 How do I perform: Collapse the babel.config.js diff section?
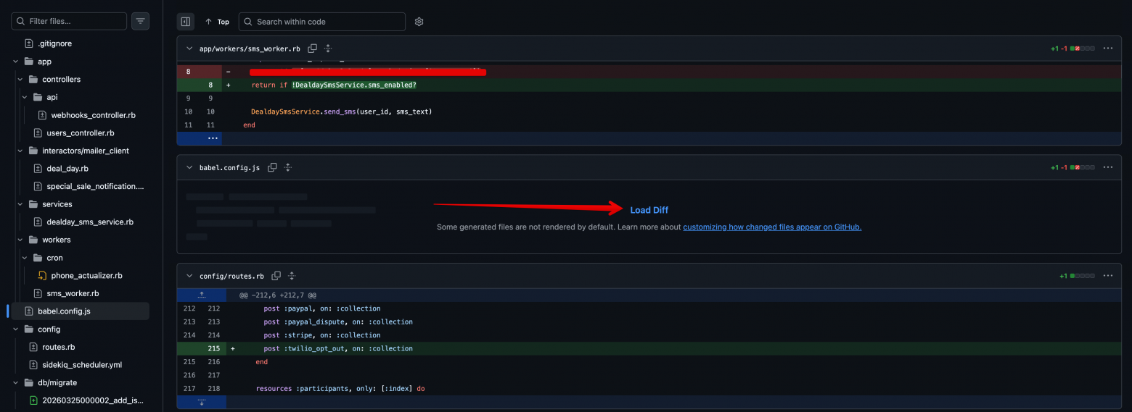(x=189, y=167)
